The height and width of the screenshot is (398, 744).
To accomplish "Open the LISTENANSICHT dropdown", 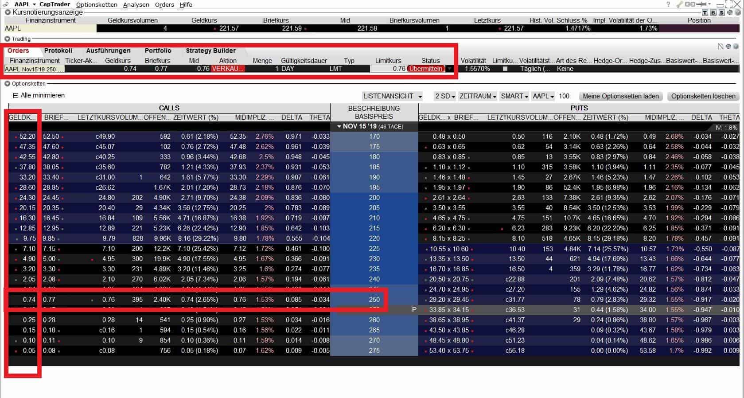I will click(392, 96).
